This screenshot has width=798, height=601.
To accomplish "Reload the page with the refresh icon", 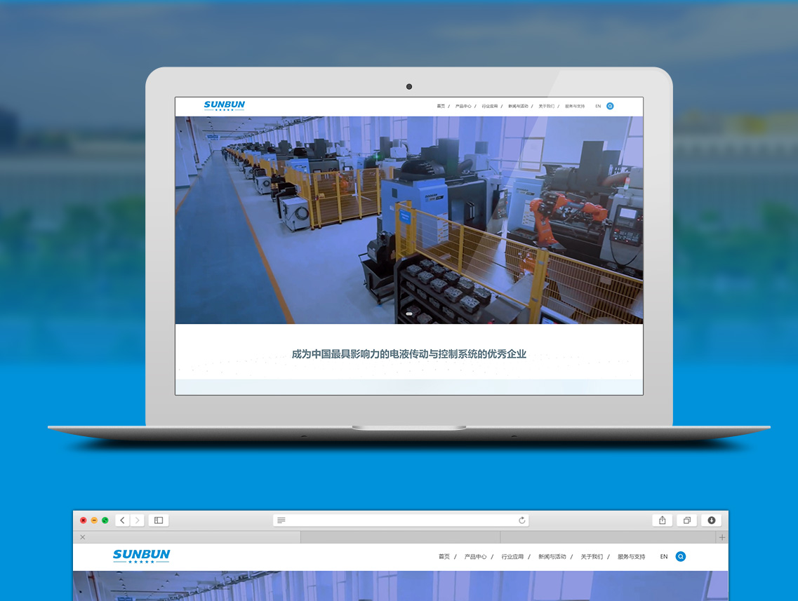I will coord(521,520).
